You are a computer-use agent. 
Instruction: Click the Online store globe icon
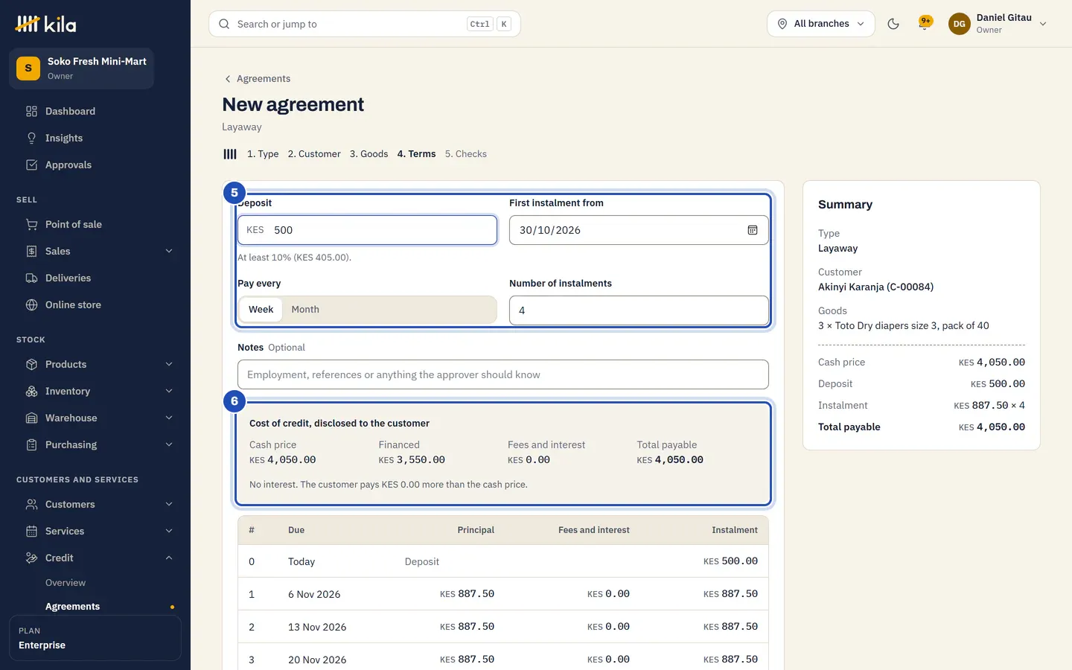31,304
